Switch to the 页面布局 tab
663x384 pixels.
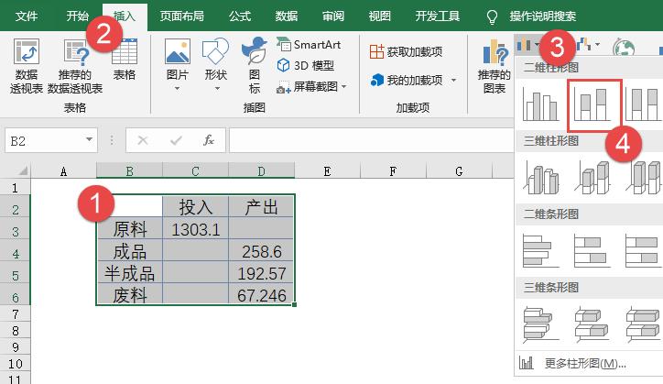[182, 16]
